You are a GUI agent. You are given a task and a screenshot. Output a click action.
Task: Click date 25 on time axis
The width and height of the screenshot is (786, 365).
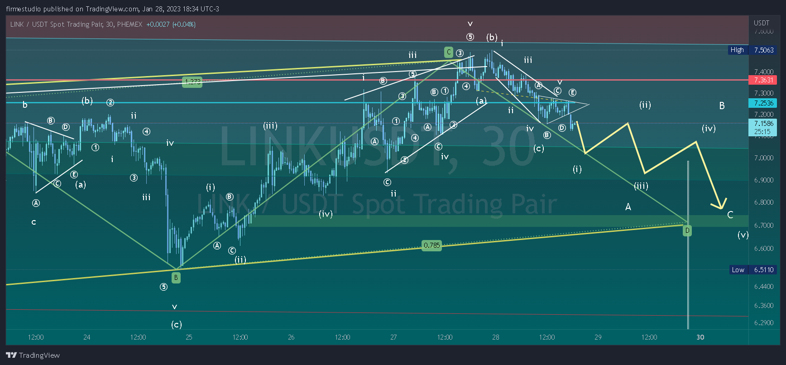pos(189,337)
